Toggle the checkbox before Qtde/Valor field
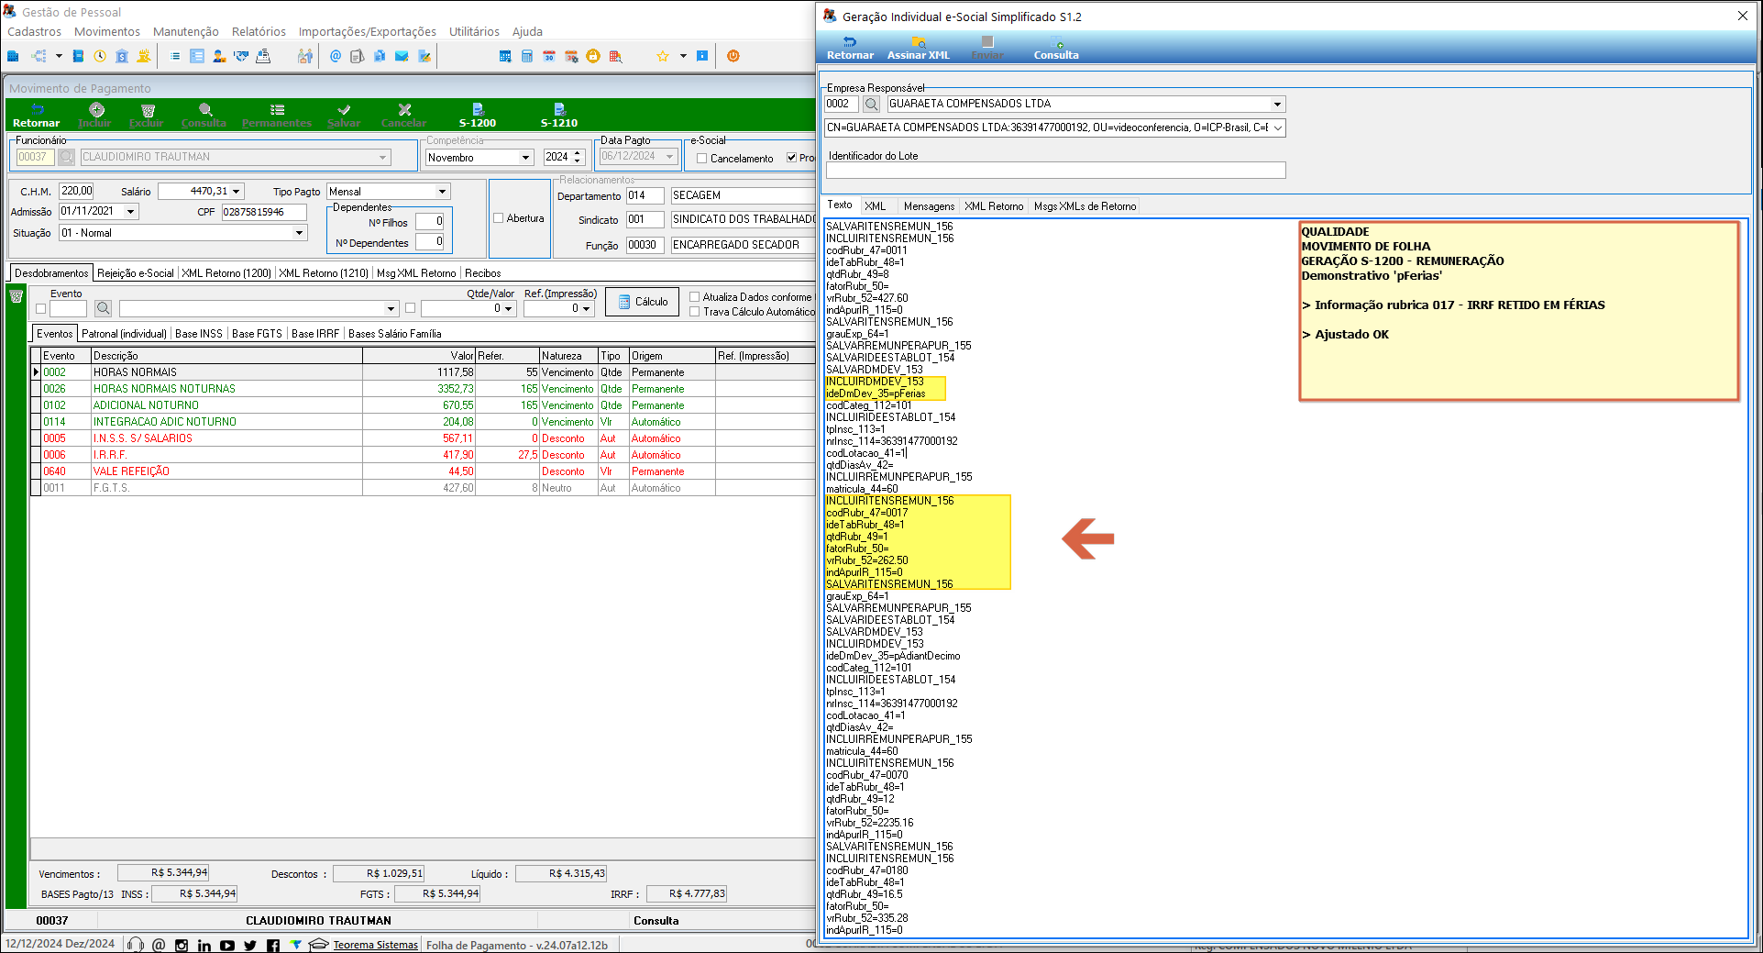 (x=410, y=308)
